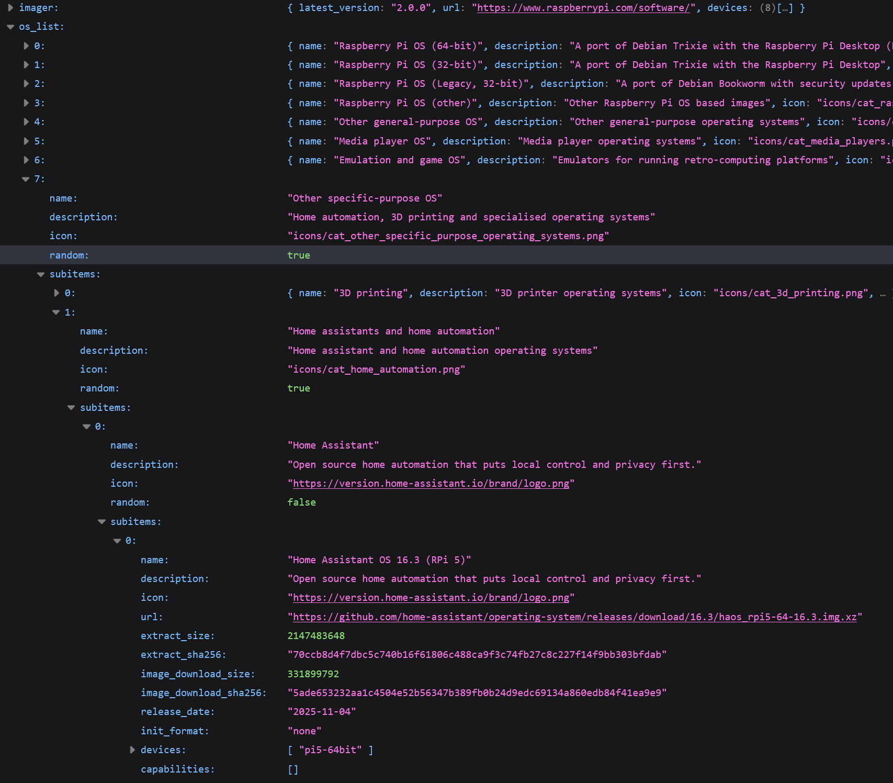The image size is (893, 783).
Task: Open the raspberrypi.com software link
Action: (x=583, y=8)
